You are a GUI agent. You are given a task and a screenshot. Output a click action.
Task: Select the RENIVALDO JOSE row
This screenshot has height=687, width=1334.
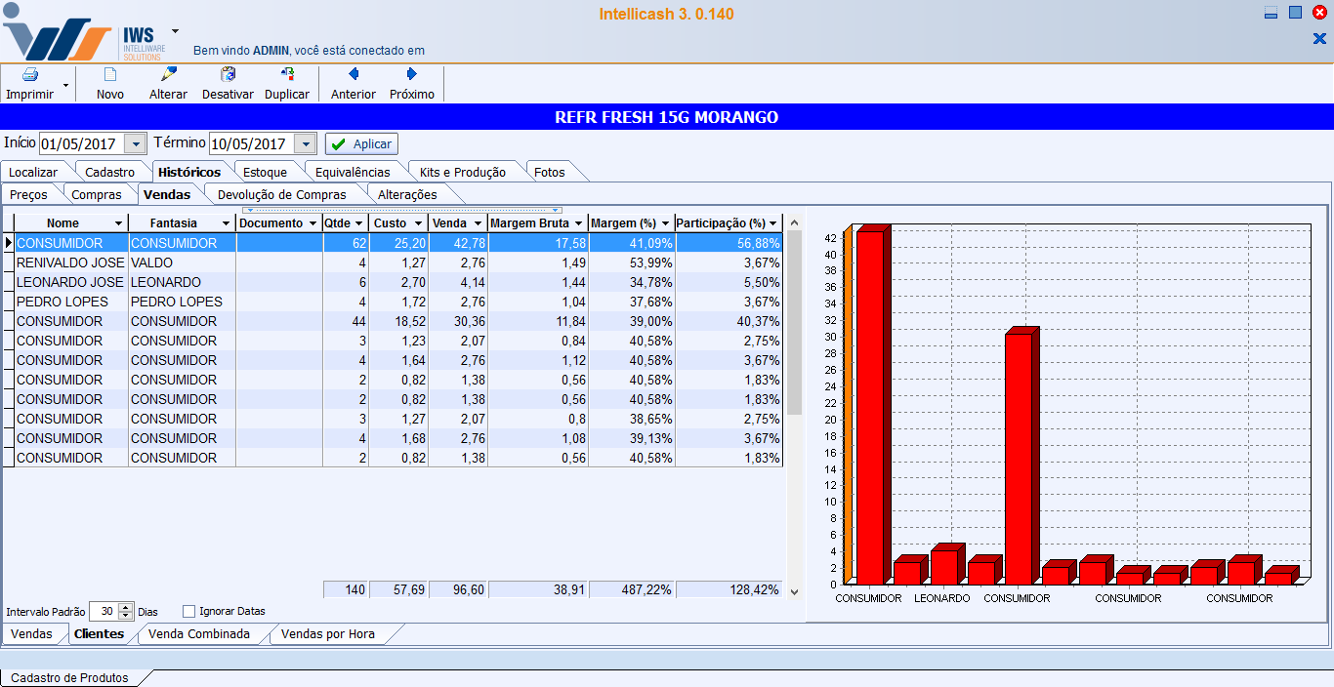point(398,263)
